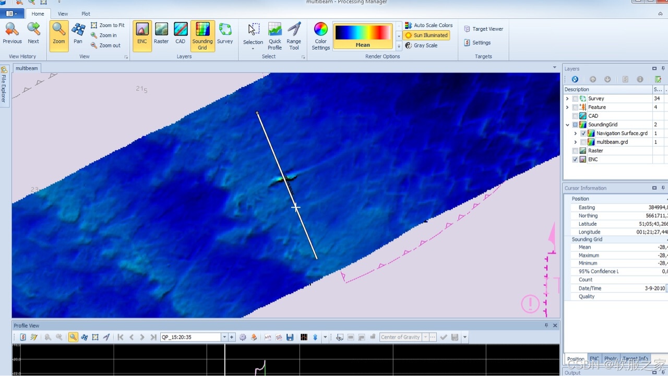Image resolution: width=668 pixels, height=376 pixels.
Task: Expand the Survey tree node
Action: (x=567, y=99)
